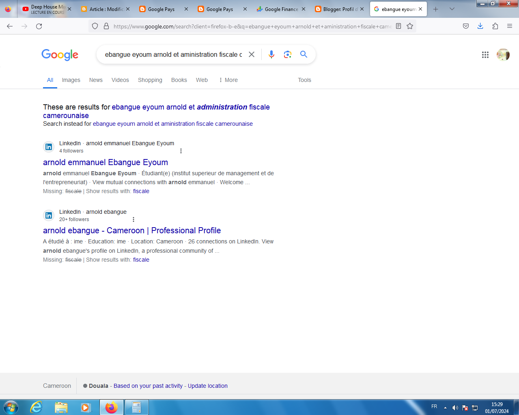Launch Internet Explorer from taskbar
The width and height of the screenshot is (519, 415).
pyautogui.click(x=37, y=407)
